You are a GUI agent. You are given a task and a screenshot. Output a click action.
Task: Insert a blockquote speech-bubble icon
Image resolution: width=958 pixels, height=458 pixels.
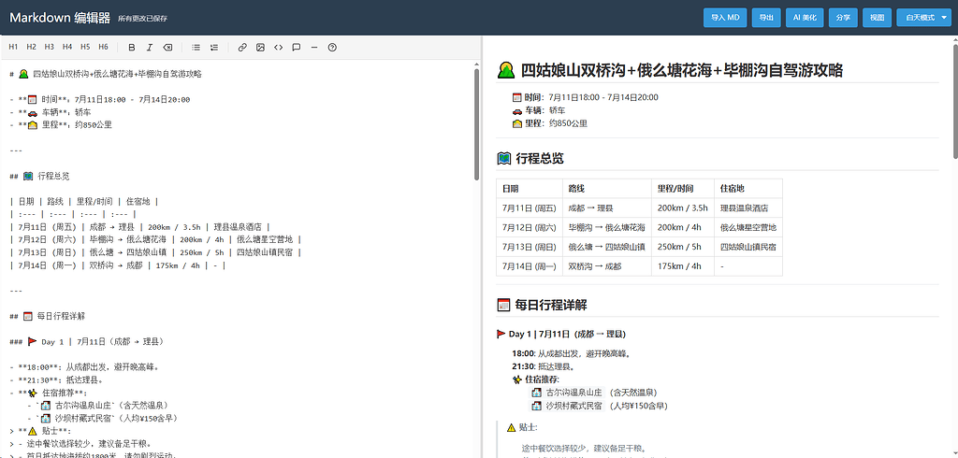click(297, 47)
